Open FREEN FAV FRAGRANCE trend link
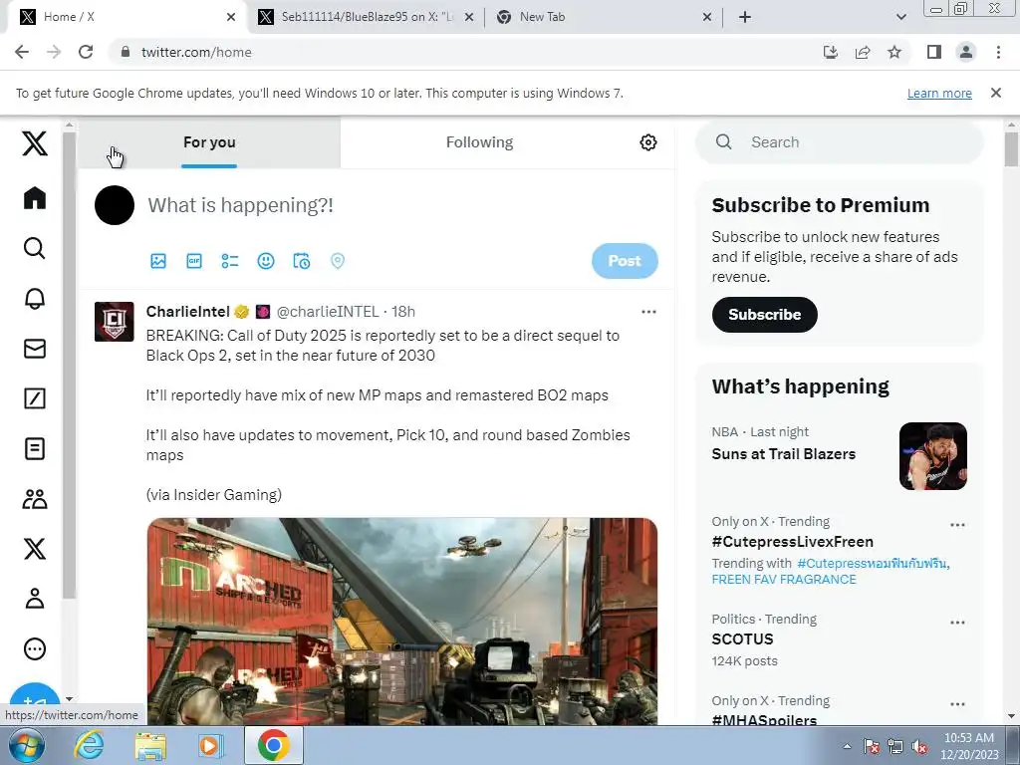 (784, 580)
